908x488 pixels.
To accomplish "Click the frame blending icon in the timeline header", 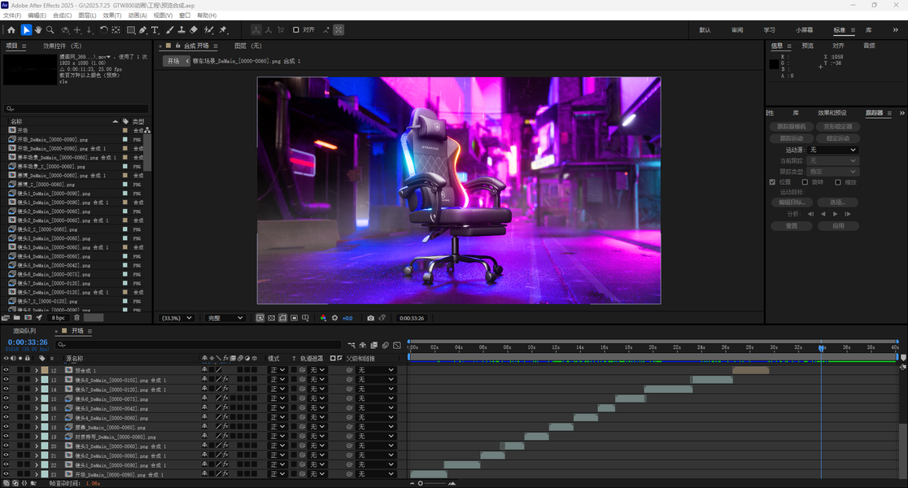I will (x=374, y=345).
